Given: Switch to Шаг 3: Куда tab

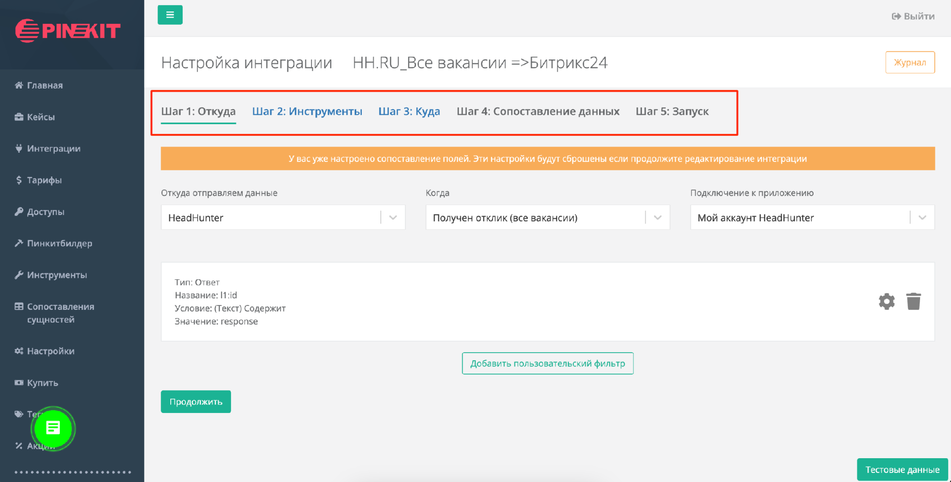Looking at the screenshot, I should [x=409, y=111].
